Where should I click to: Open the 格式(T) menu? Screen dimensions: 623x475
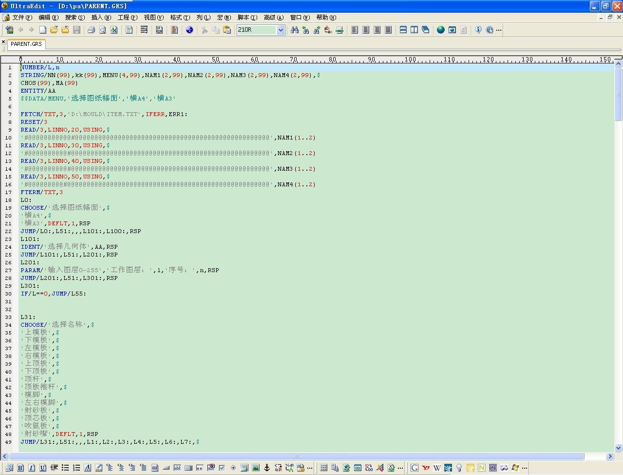pos(180,18)
